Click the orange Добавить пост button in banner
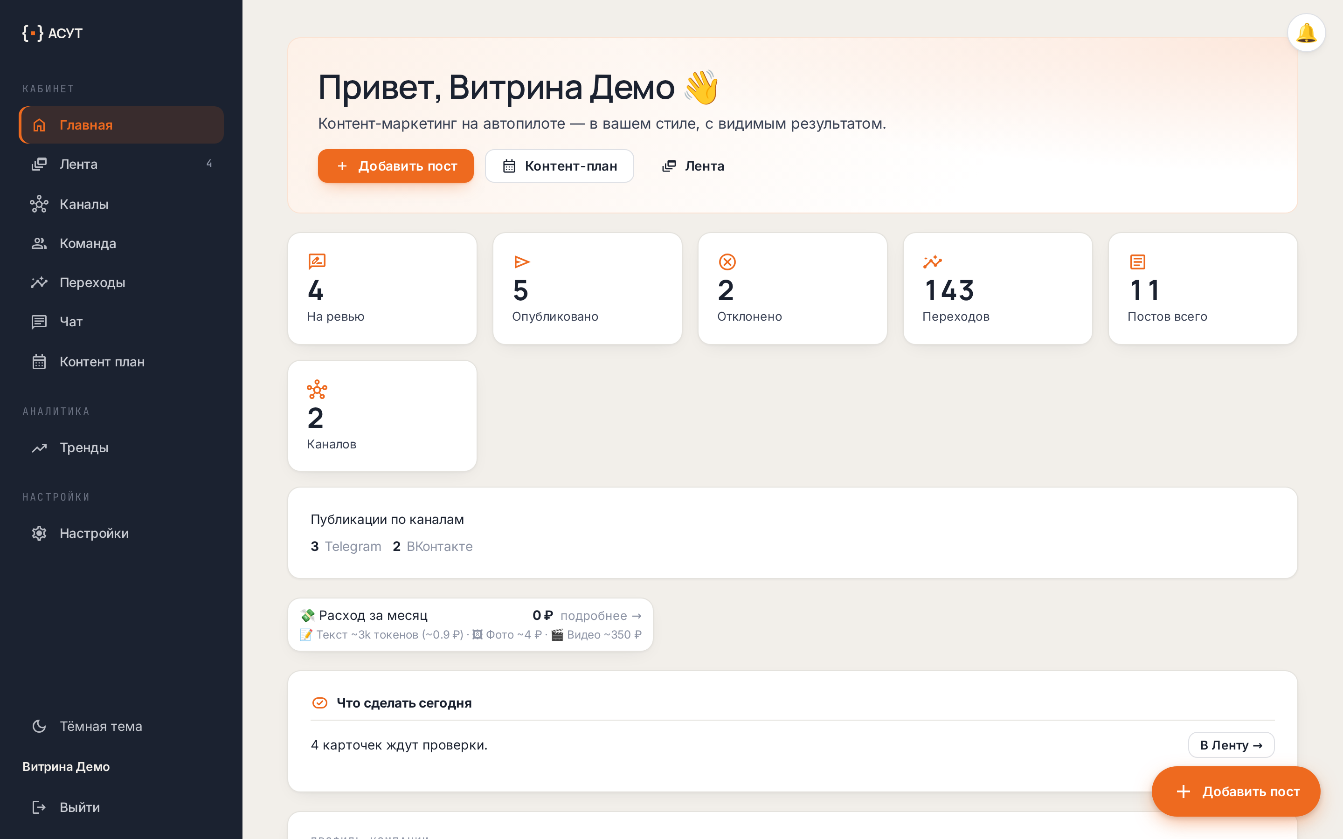Screen dimensions: 1343x839 click(x=396, y=166)
